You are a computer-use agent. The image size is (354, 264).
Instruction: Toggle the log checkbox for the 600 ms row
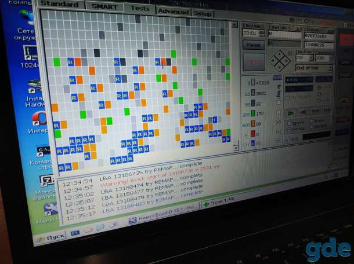[x=279, y=122]
